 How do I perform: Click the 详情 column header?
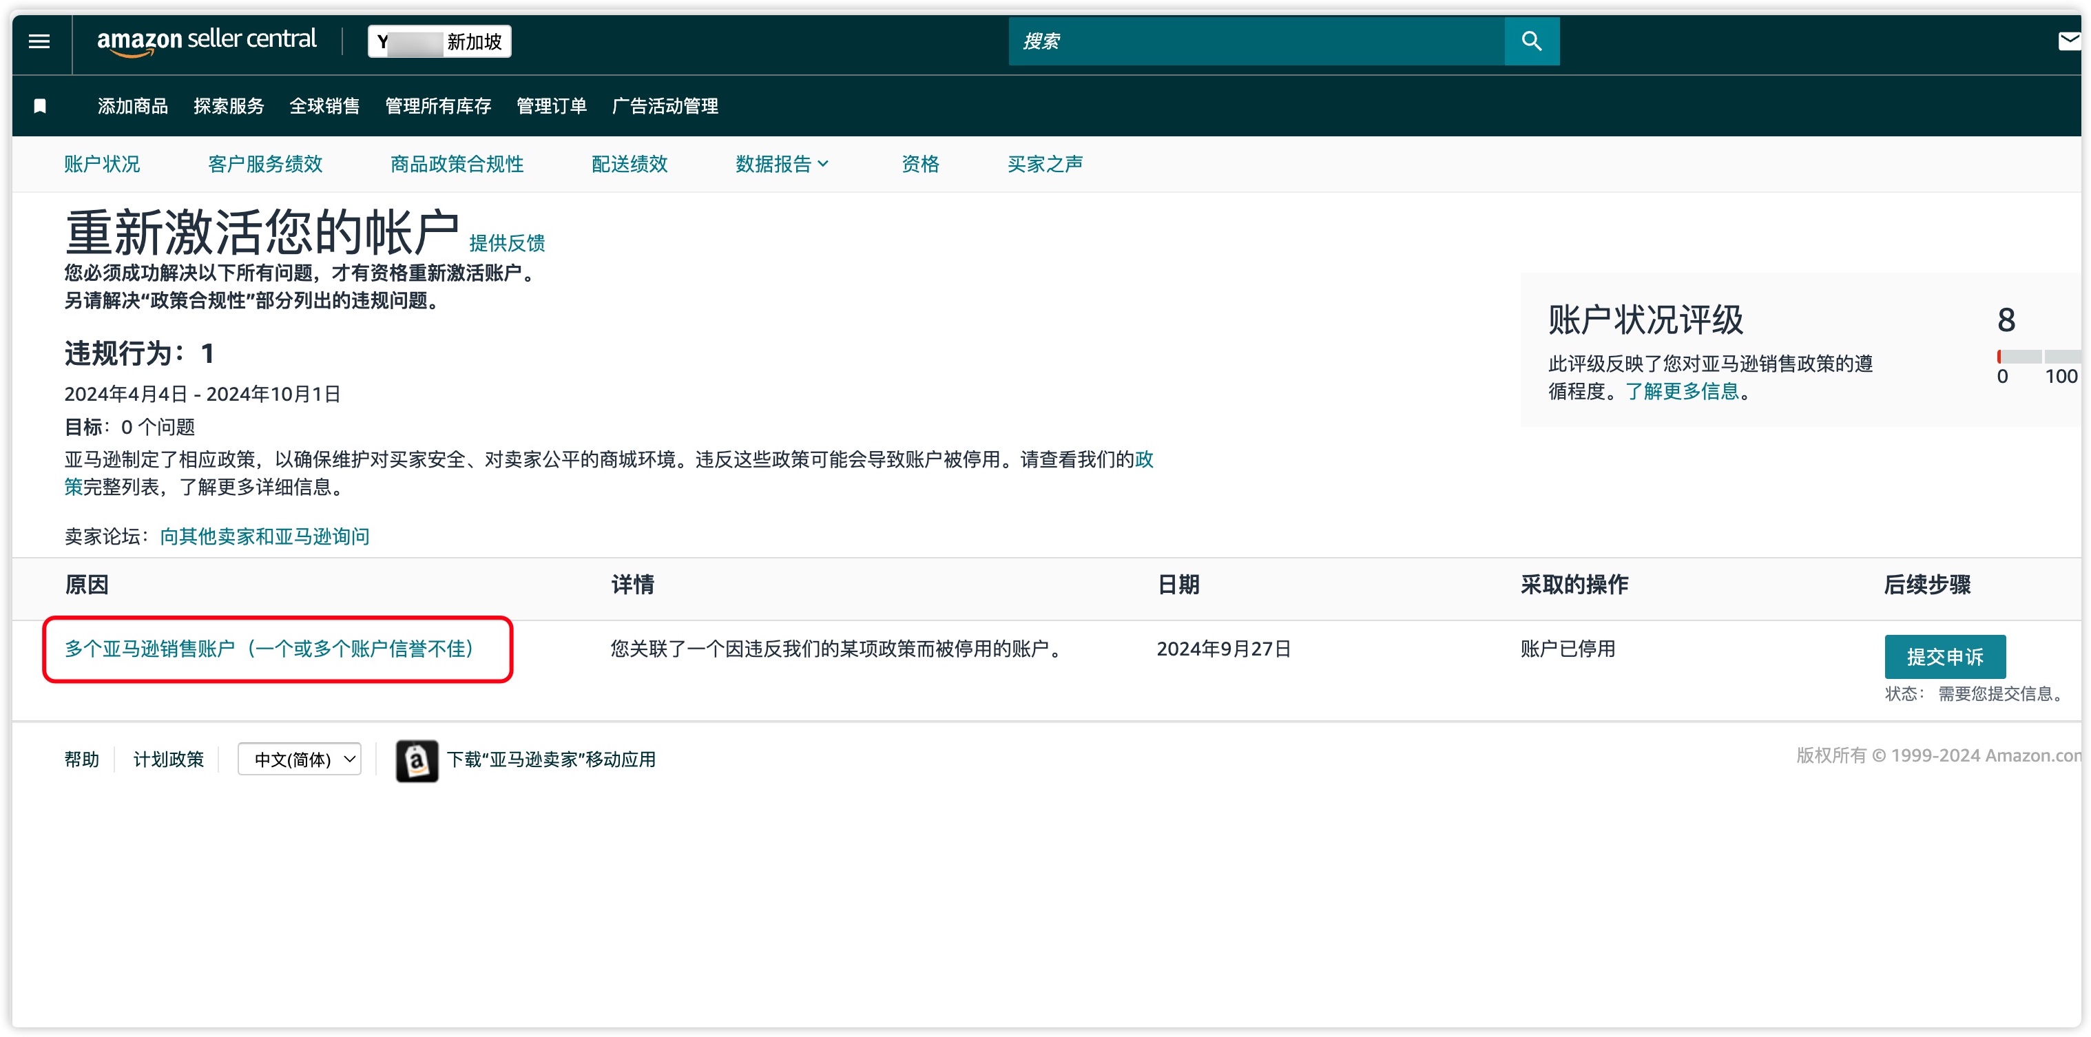(632, 584)
